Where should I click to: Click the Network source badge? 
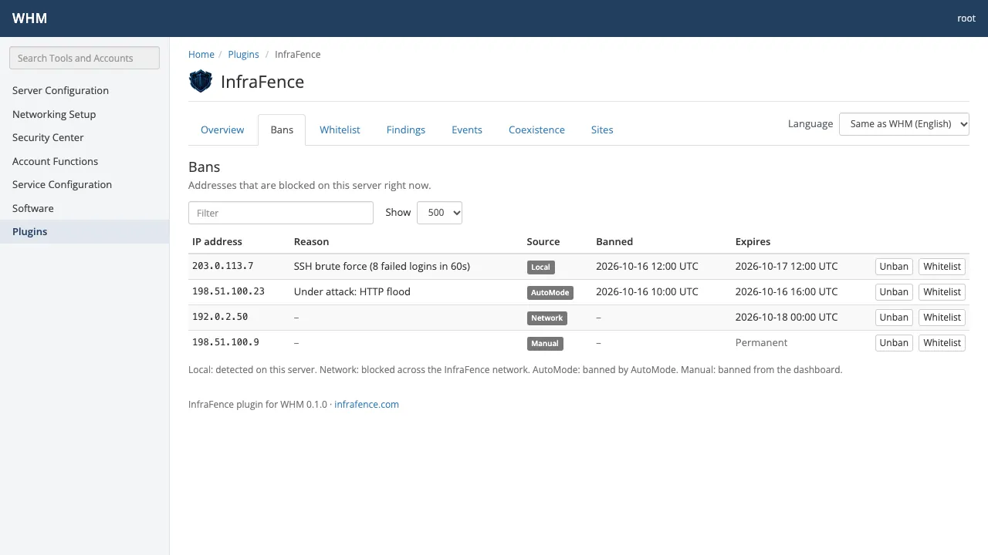(x=547, y=318)
